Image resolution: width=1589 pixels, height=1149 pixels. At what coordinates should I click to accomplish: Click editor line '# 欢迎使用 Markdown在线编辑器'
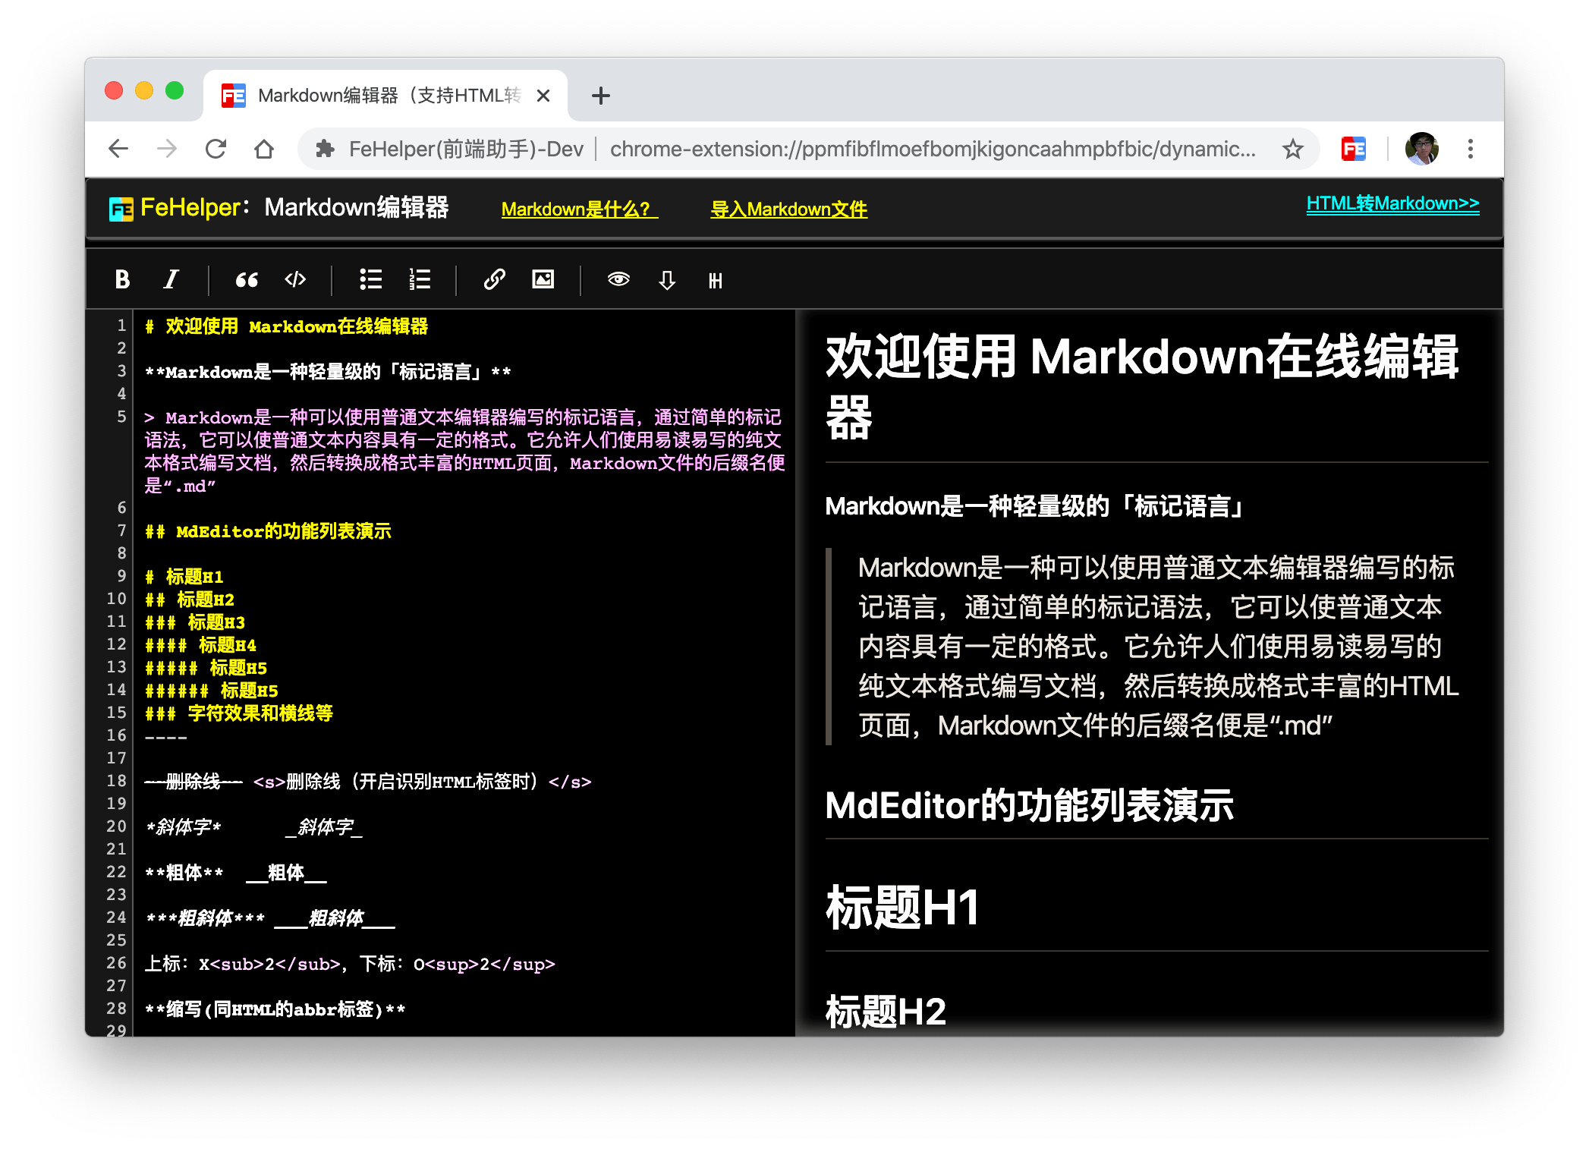point(286,326)
